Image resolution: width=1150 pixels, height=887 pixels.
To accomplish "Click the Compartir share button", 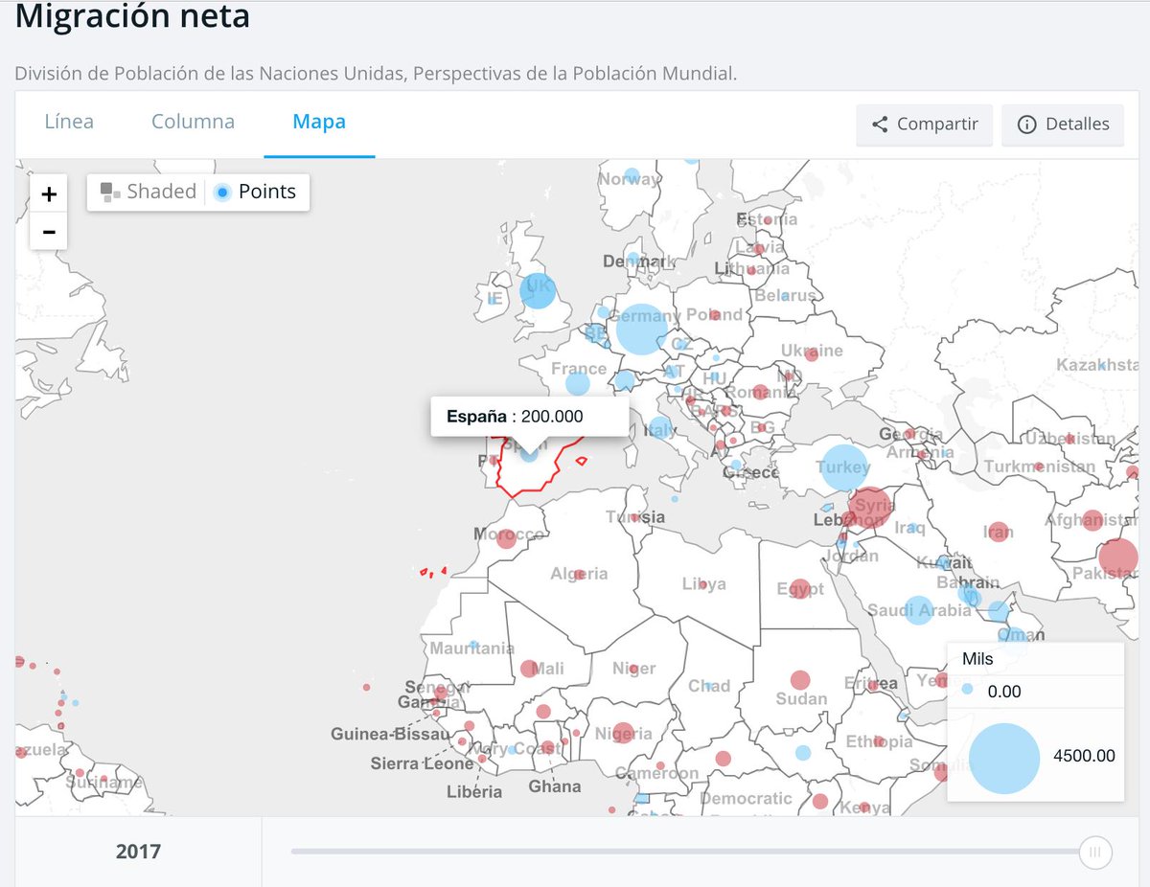I will pos(924,125).
